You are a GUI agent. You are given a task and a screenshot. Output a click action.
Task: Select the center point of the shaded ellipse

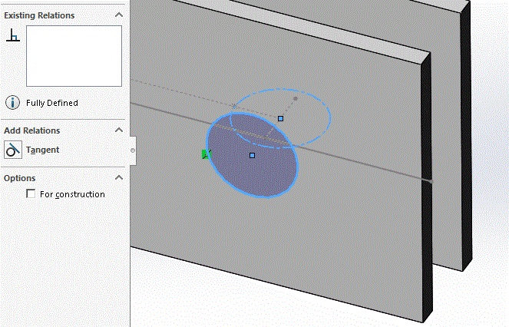(253, 156)
